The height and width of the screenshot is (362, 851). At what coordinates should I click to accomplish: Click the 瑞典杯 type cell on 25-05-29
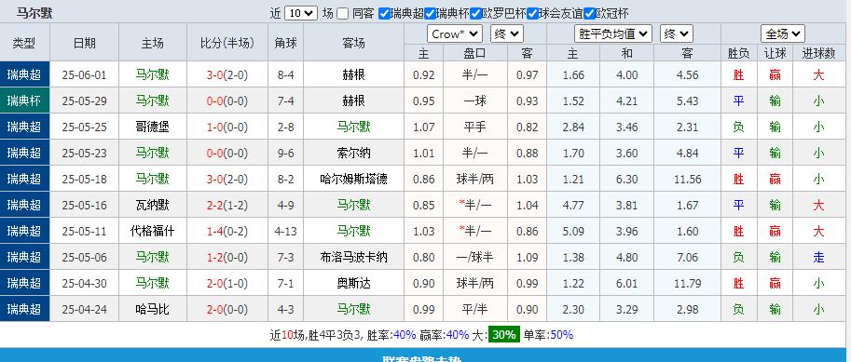[x=24, y=101]
